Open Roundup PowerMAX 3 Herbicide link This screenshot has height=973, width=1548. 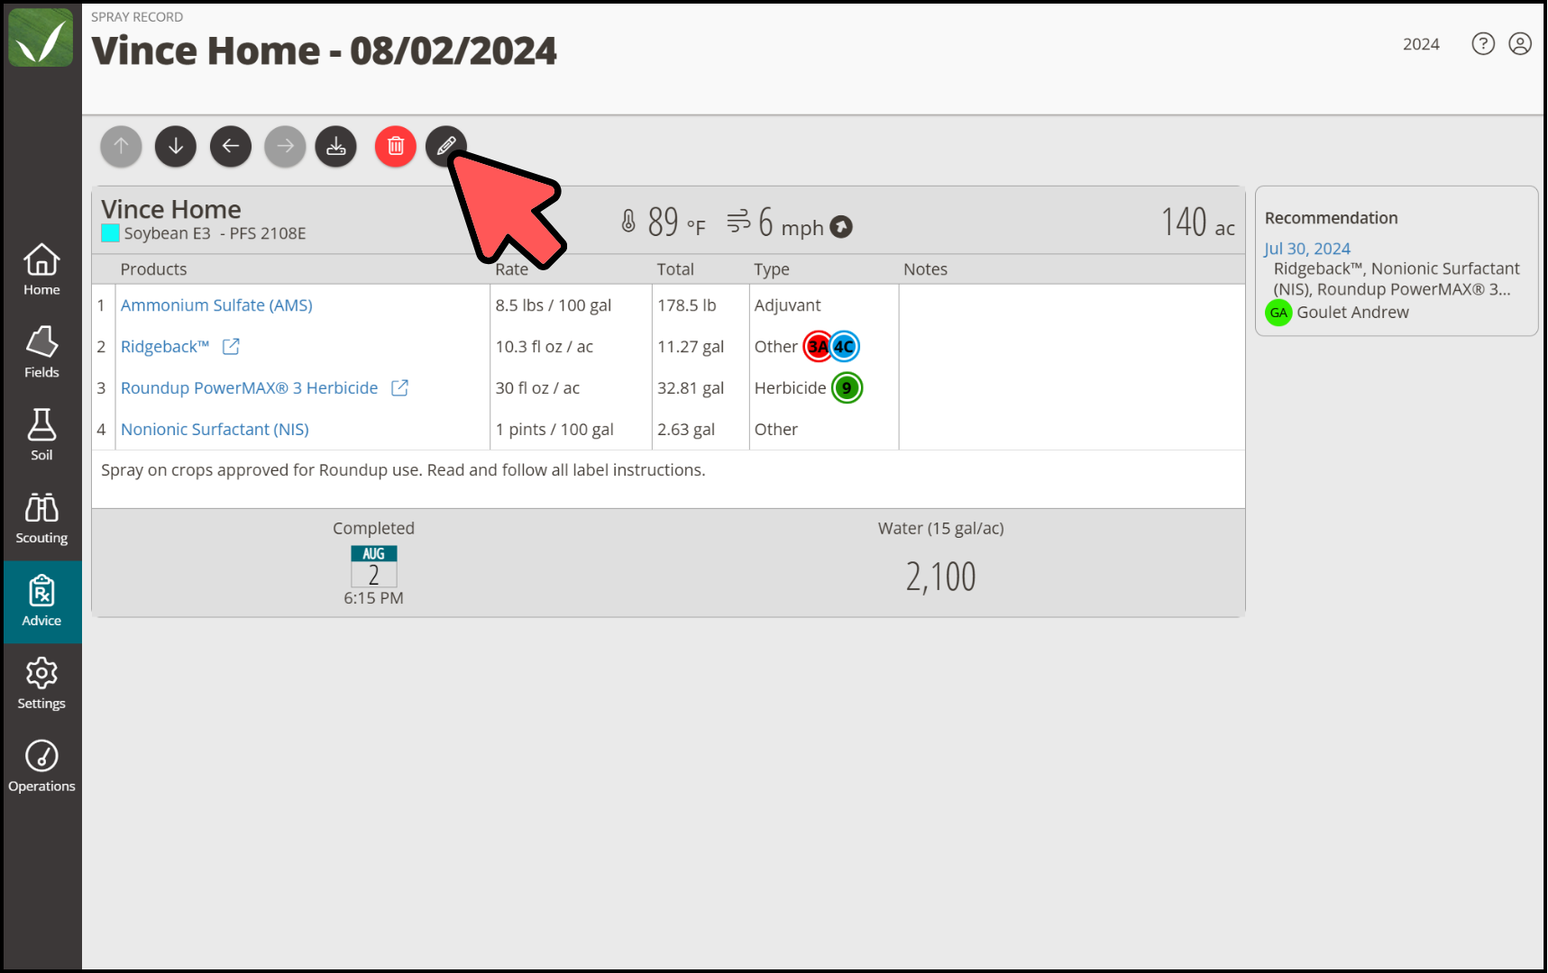click(250, 388)
